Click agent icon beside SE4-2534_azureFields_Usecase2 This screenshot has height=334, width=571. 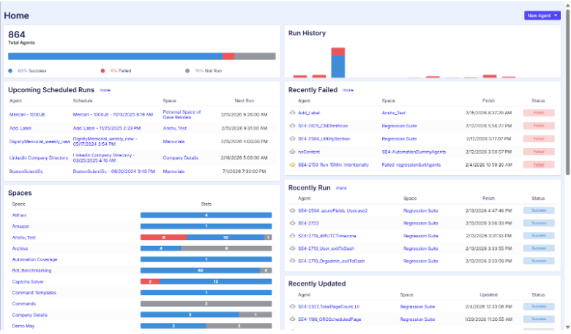(293, 210)
